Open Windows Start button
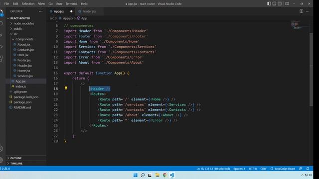Image resolution: width=319 pixels, height=179 pixels. (x=135, y=175)
